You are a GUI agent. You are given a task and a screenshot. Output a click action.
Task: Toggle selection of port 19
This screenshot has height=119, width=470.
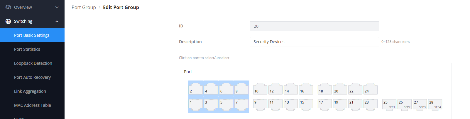tap(340, 105)
